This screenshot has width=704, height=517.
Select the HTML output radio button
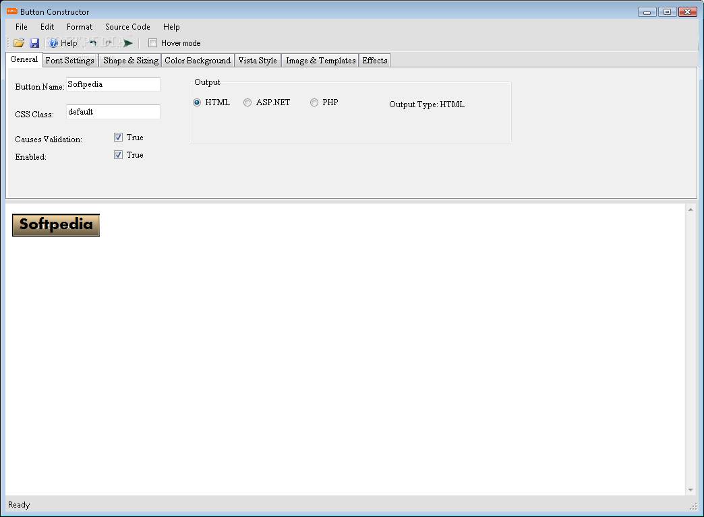(197, 102)
